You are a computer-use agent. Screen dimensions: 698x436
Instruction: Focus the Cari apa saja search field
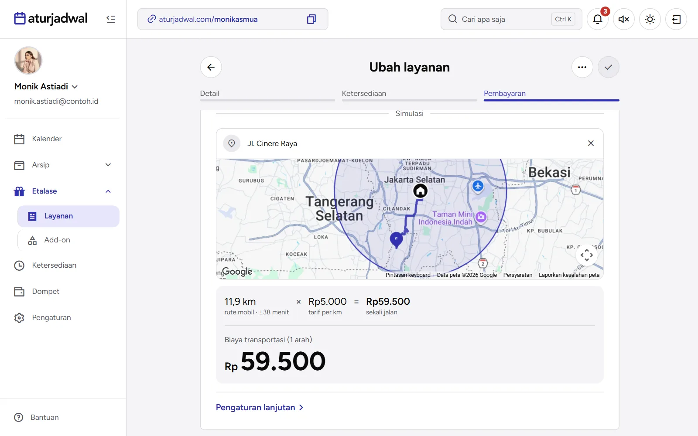511,19
